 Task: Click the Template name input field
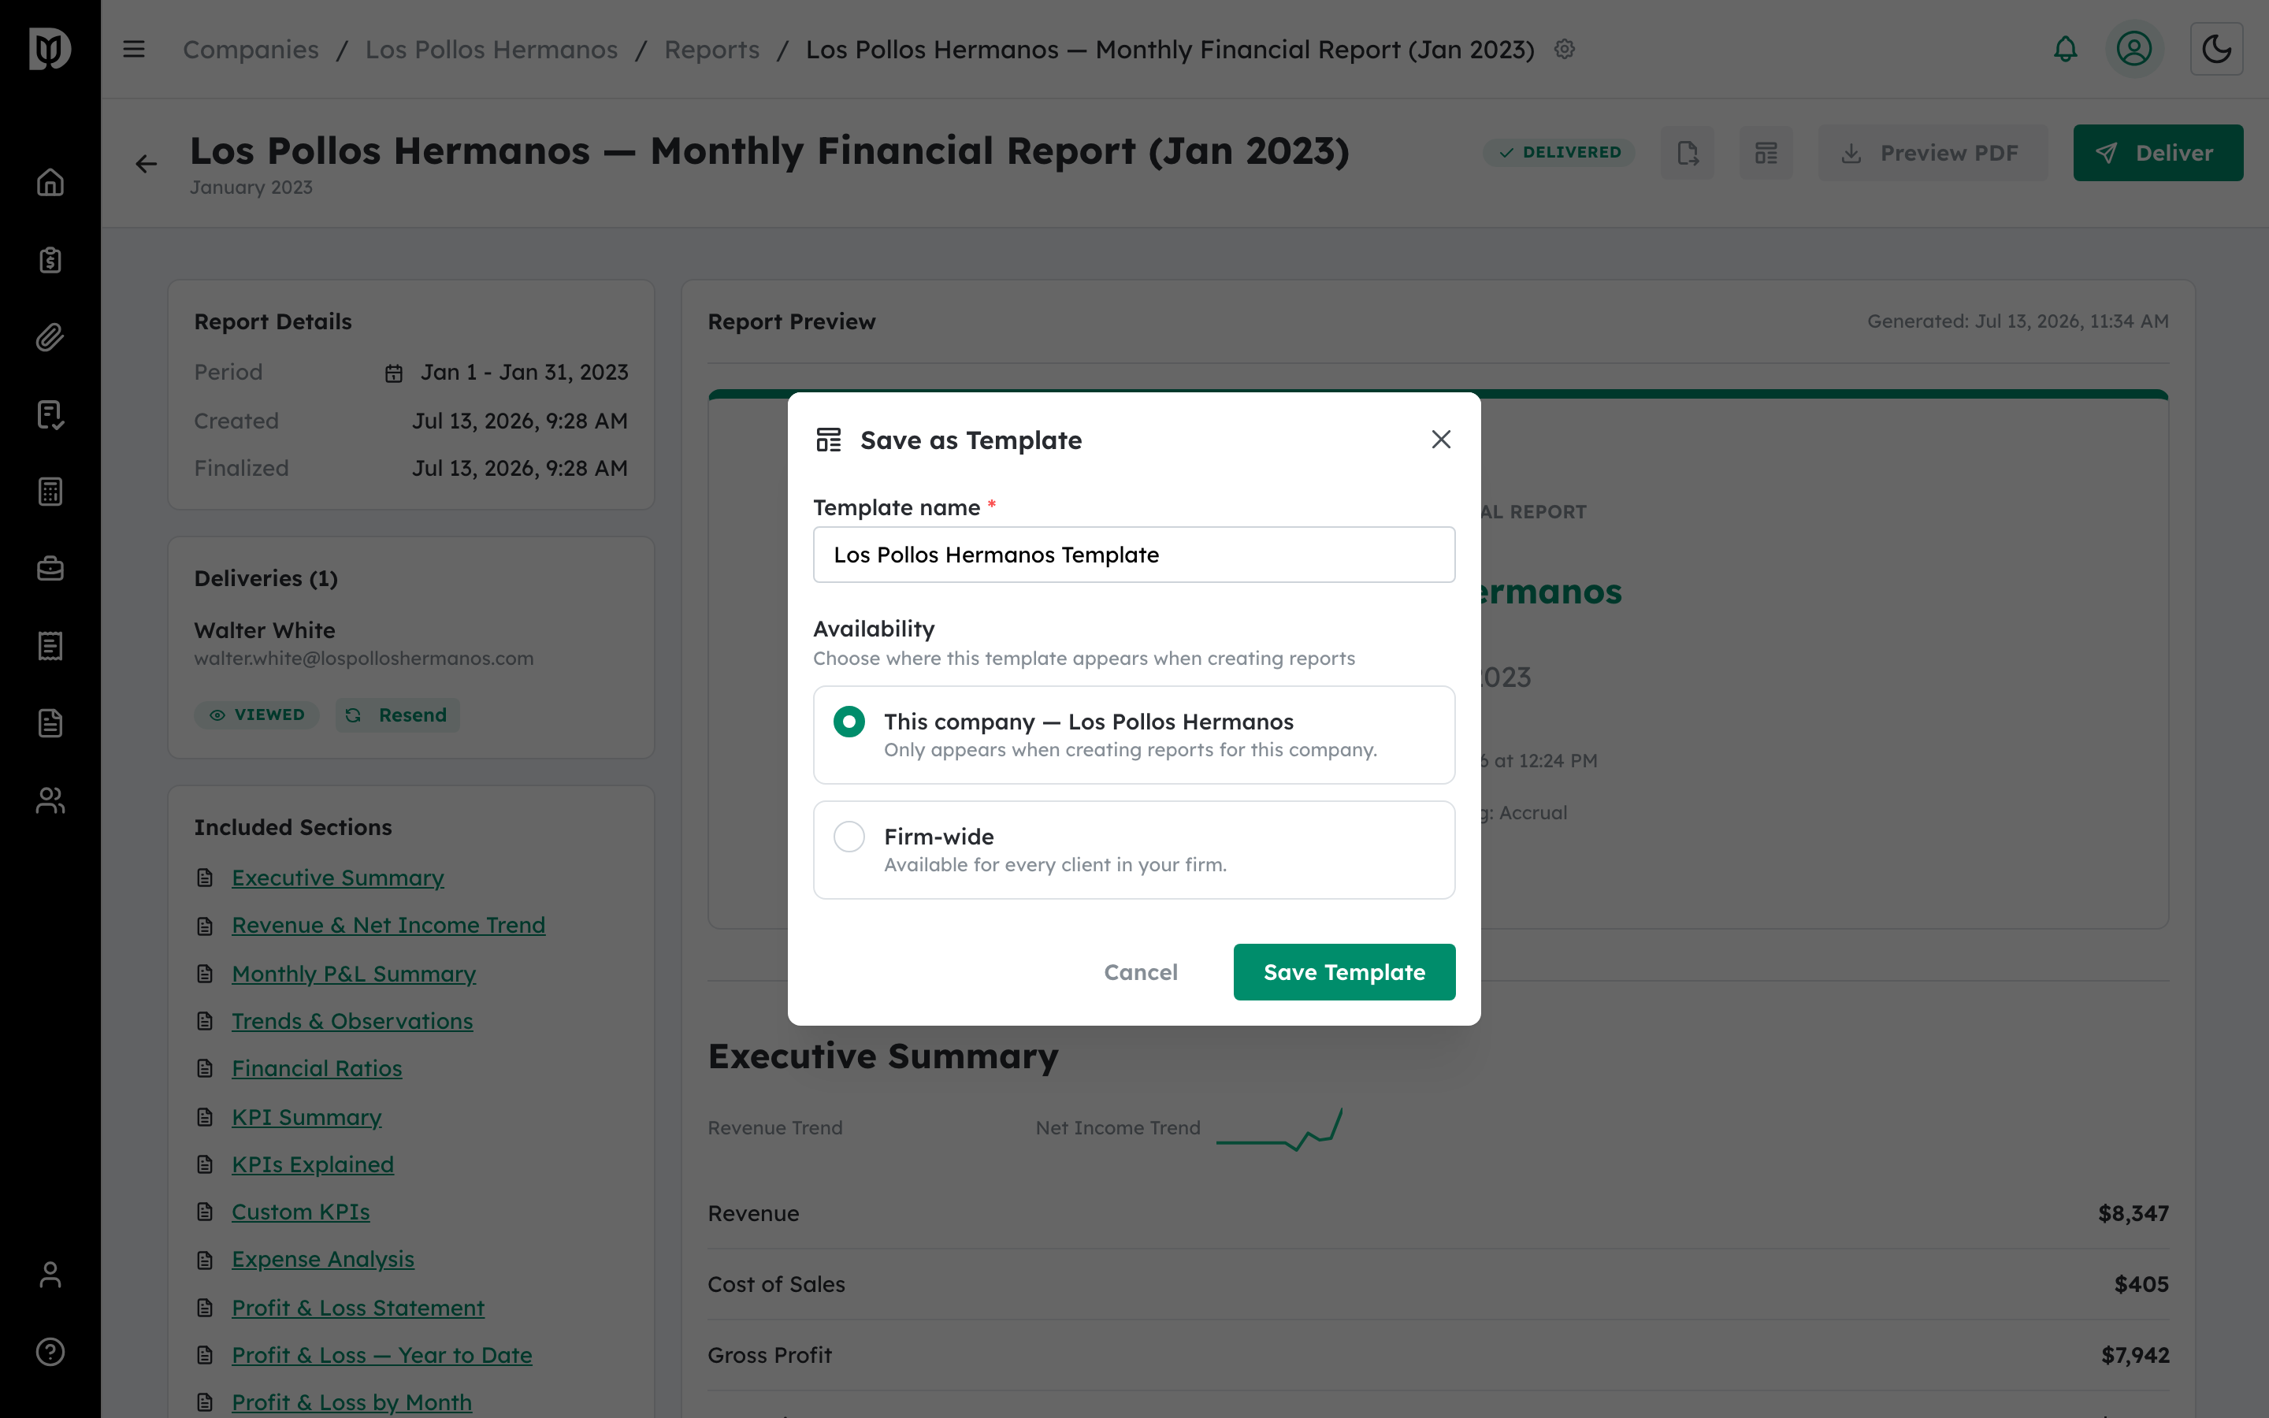tap(1134, 555)
